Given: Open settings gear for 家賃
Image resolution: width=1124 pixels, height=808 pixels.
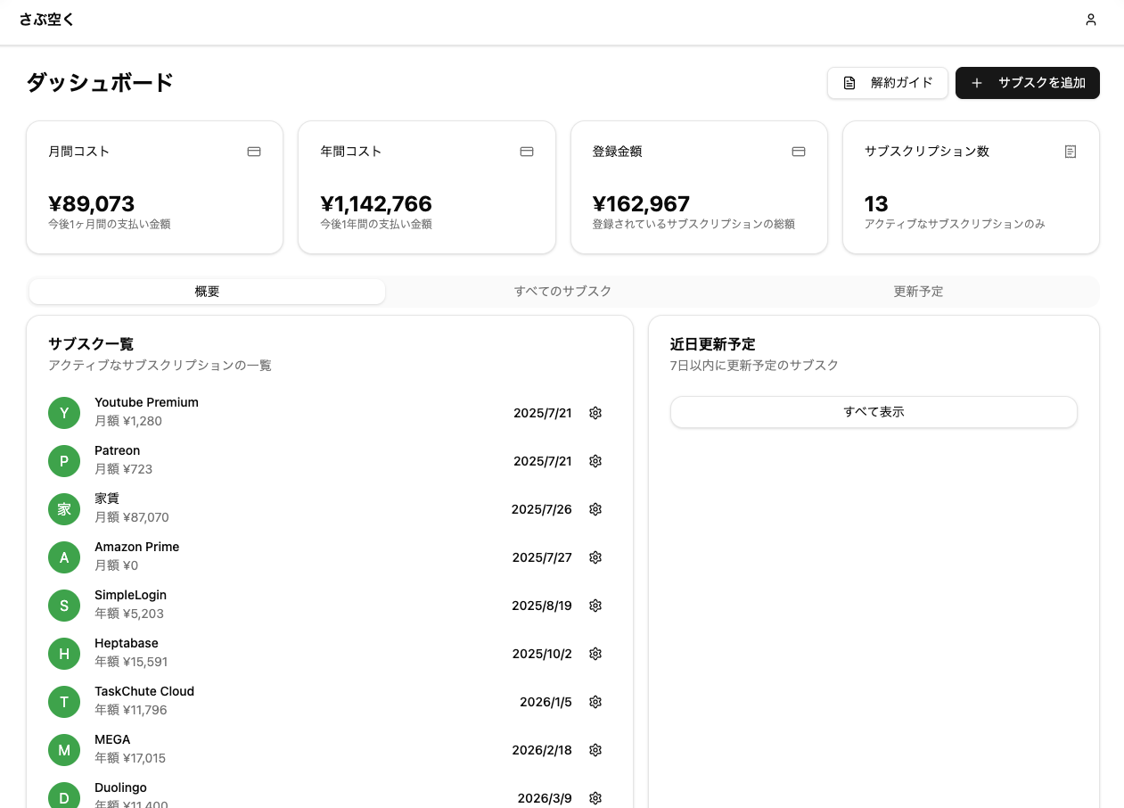Looking at the screenshot, I should (595, 509).
